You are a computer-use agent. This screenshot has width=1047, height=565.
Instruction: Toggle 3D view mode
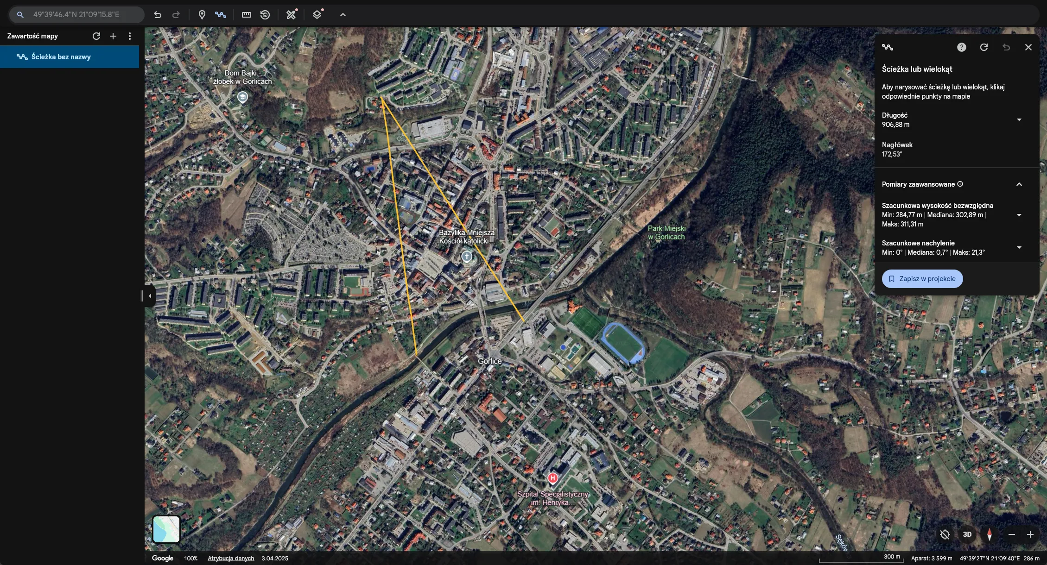click(967, 534)
